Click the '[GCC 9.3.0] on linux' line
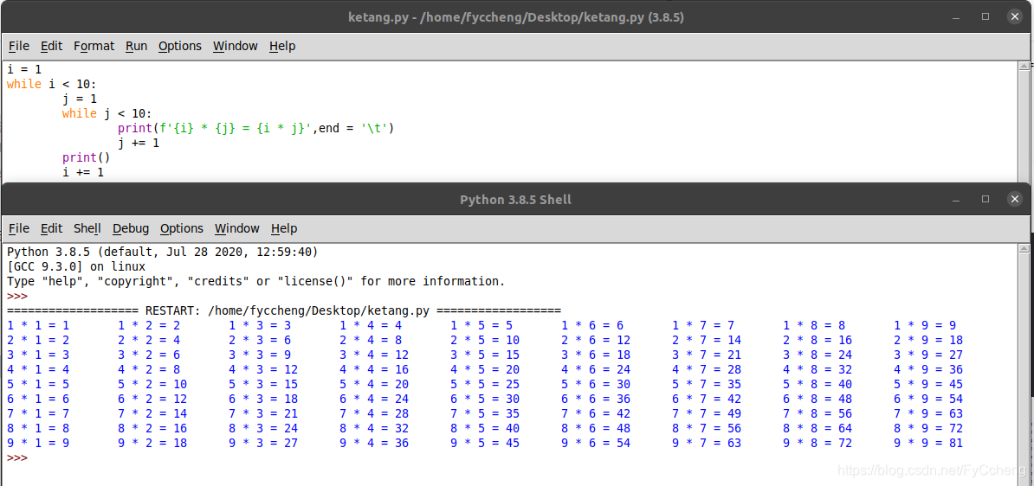The image size is (1034, 486). pyautogui.click(x=76, y=266)
